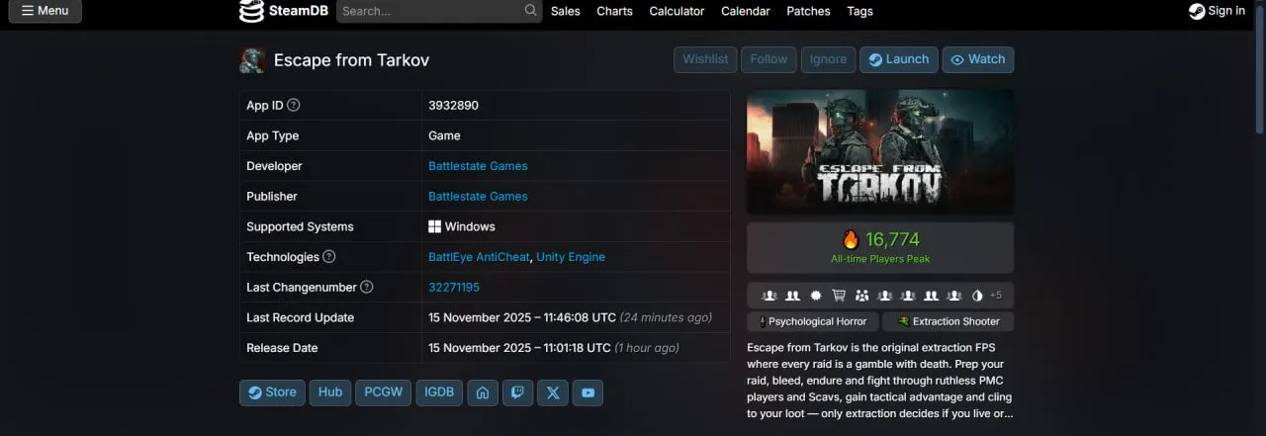Screen dimensions: 1266x436
Task: Click the Last Changenumber help question mark
Action: [x=367, y=288]
